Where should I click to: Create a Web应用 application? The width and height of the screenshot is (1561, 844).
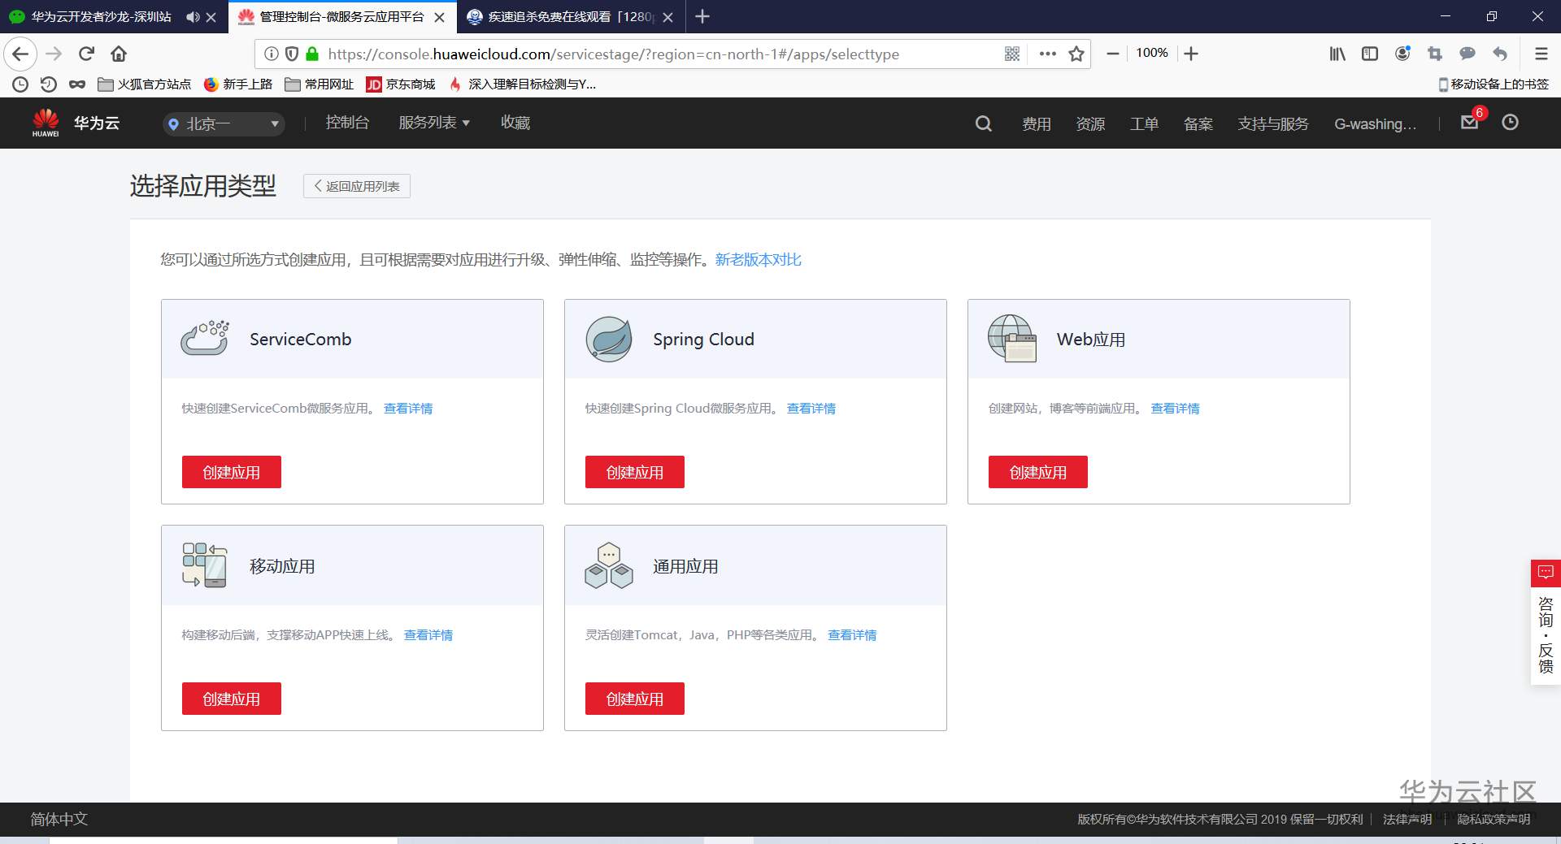point(1038,472)
